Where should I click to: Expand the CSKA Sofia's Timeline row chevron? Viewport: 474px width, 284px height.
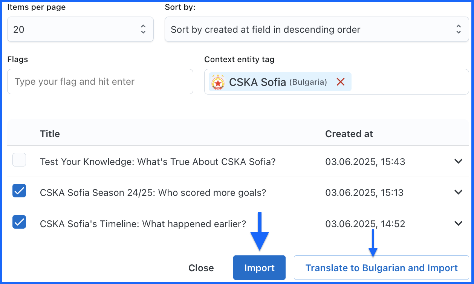click(458, 223)
